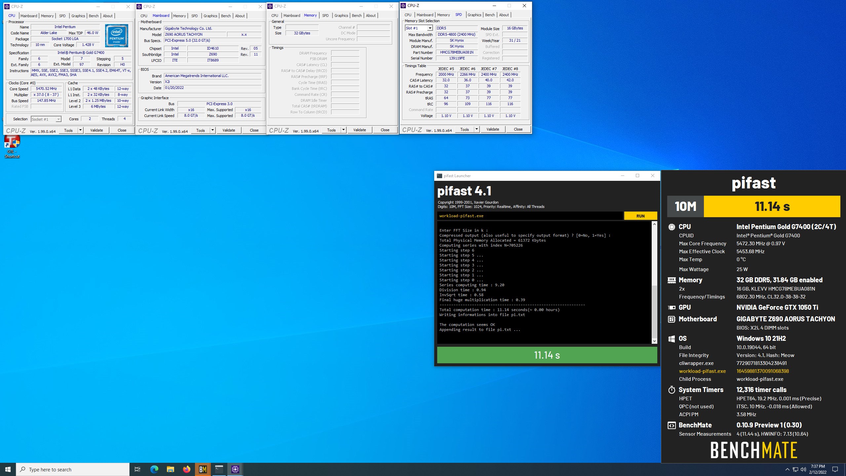Viewport: 846px width, 476px height.
Task: Switch to CPU-Z taskbar icon
Action: point(235,469)
